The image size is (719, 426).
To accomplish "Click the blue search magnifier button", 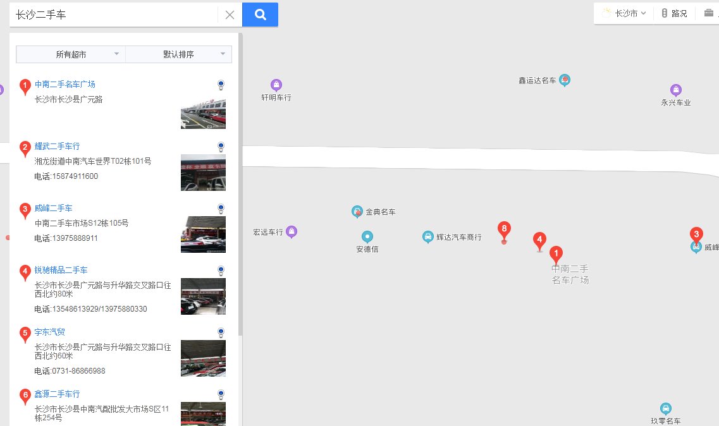I will pos(260,15).
